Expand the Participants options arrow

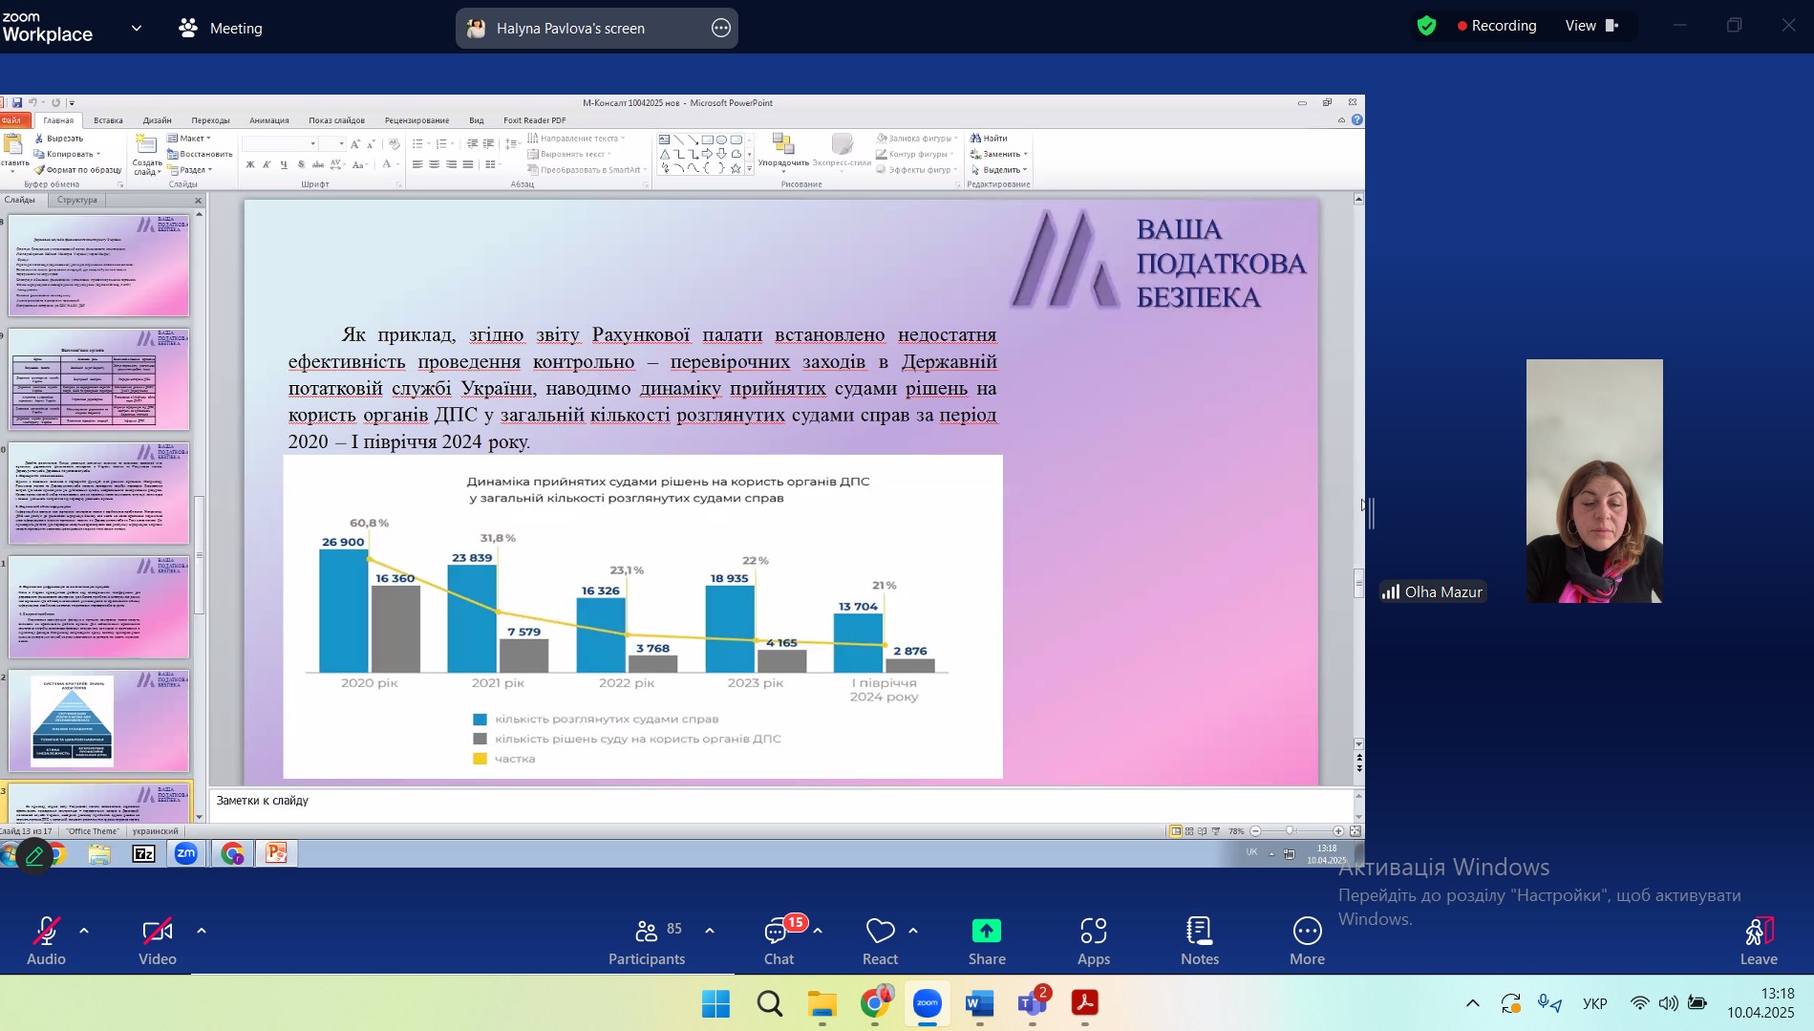709,931
